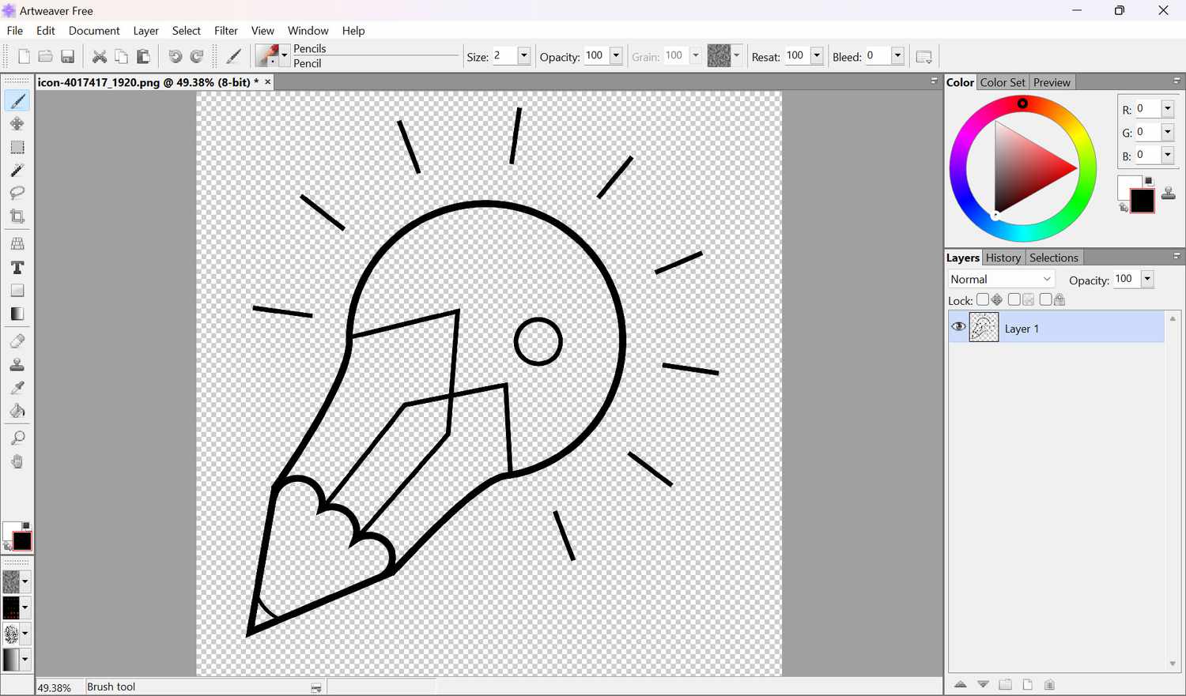Open the Layer menu

pyautogui.click(x=145, y=31)
